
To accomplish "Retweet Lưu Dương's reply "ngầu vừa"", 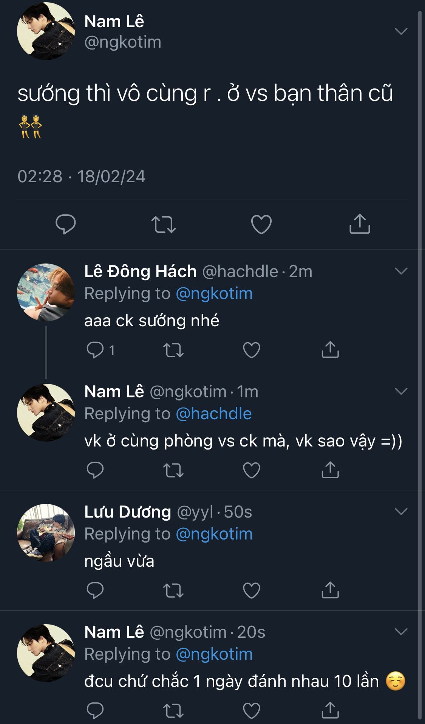I will pos(173,590).
